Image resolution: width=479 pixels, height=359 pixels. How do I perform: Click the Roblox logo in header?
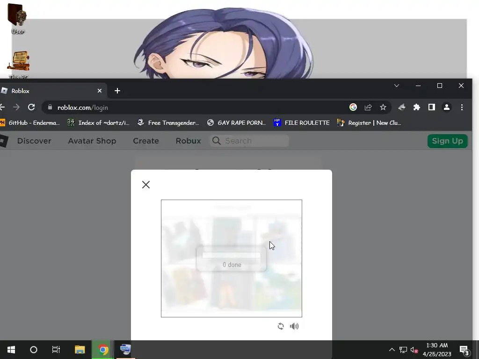click(x=3, y=141)
